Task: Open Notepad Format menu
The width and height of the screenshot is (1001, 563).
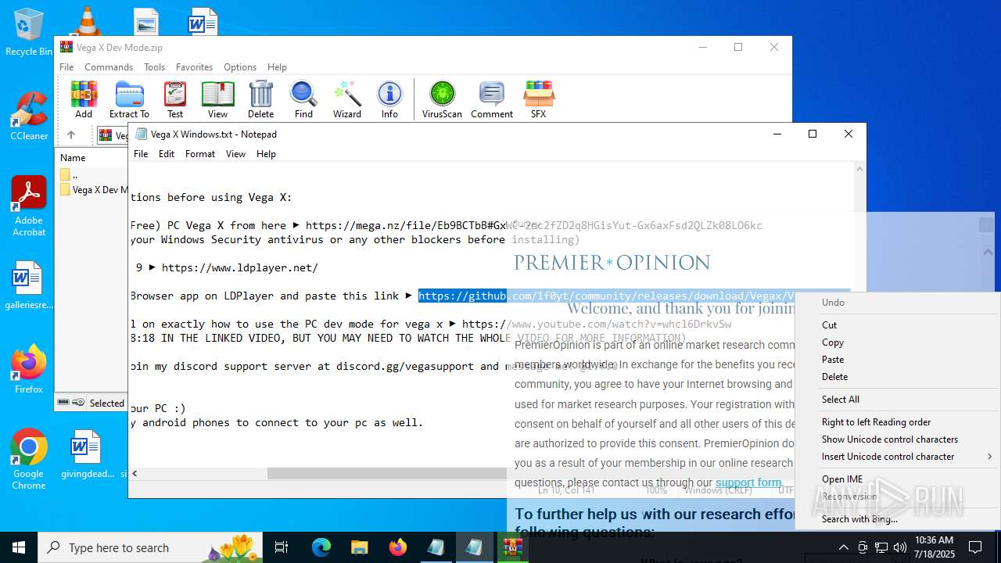Action: tap(200, 154)
